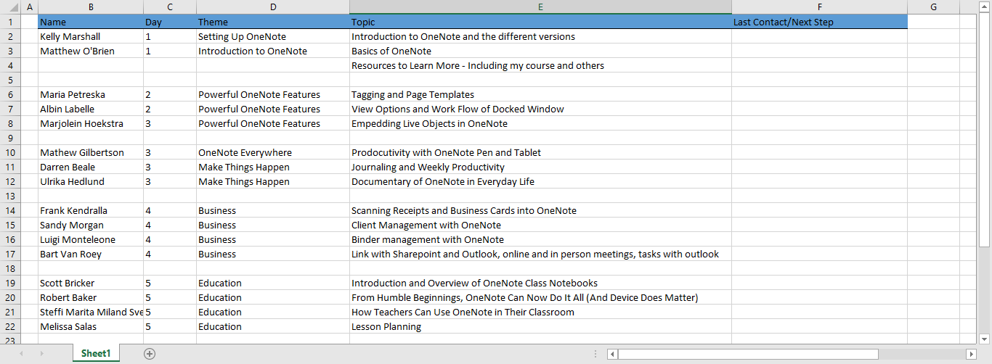Viewport: 992px width, 364px height.
Task: Select row 22 header
Action: pos(10,326)
